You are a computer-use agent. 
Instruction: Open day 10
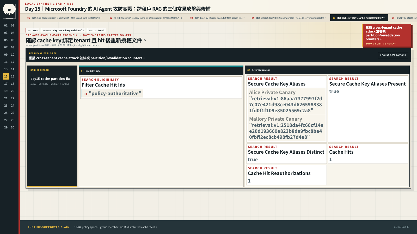[x=13, y=55]
